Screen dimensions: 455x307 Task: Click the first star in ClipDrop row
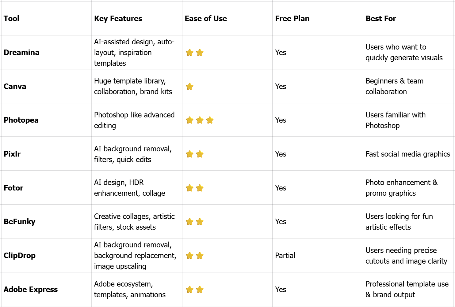pyautogui.click(x=190, y=256)
